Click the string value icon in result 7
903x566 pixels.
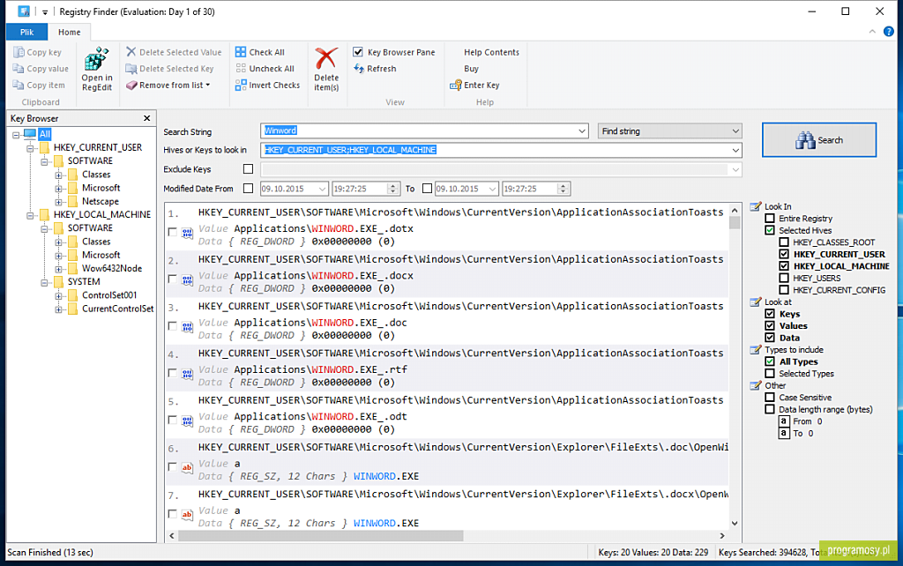pos(187,515)
